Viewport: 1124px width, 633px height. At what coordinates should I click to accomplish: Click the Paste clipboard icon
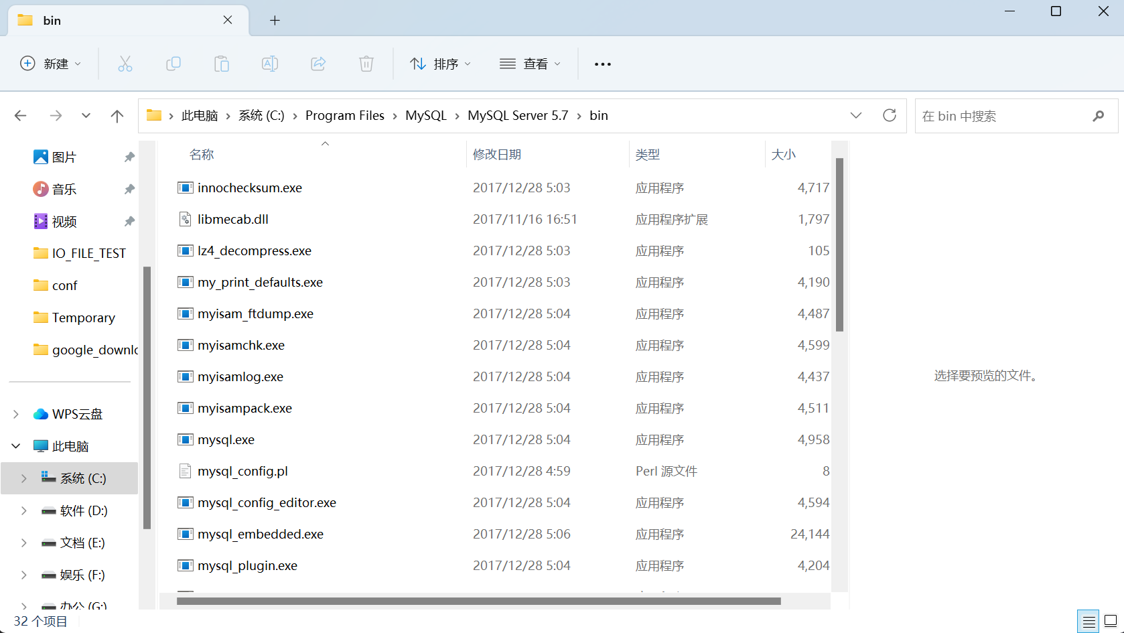(x=222, y=64)
